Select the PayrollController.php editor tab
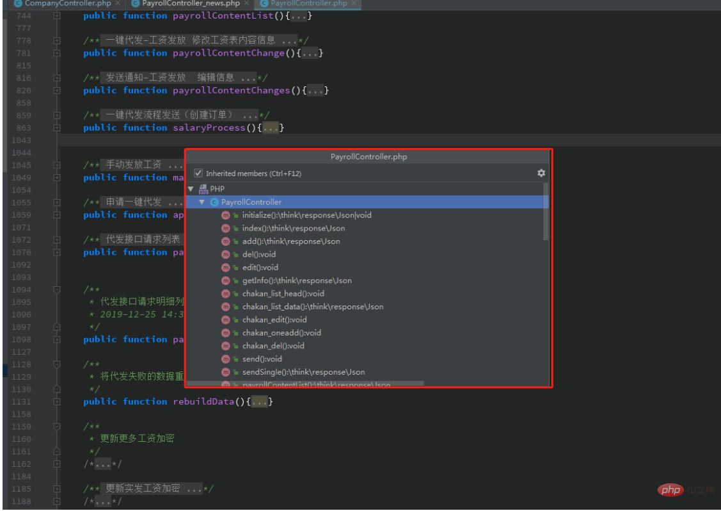 click(308, 4)
